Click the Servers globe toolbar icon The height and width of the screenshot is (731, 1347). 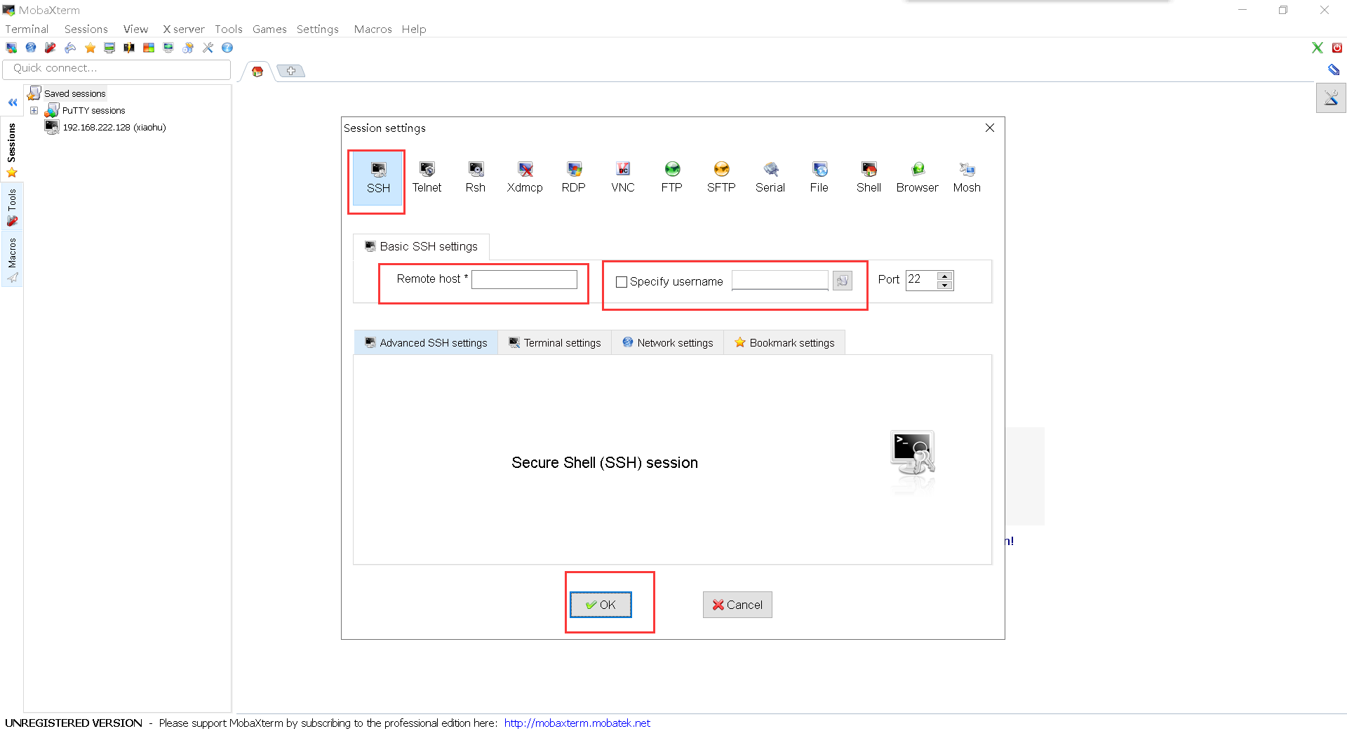[x=31, y=48]
